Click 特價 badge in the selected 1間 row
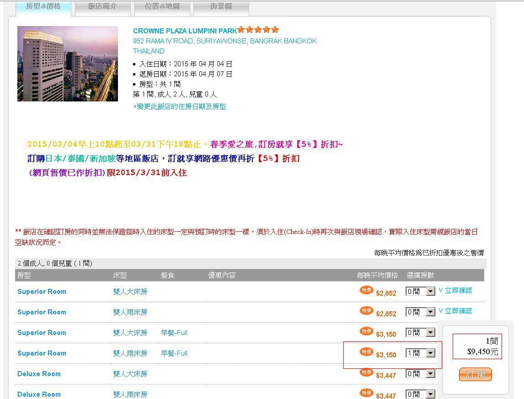This screenshot has width=524, height=399. pyautogui.click(x=366, y=352)
